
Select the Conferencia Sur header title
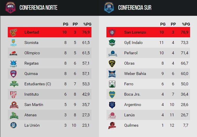pyautogui.click(x=135, y=8)
